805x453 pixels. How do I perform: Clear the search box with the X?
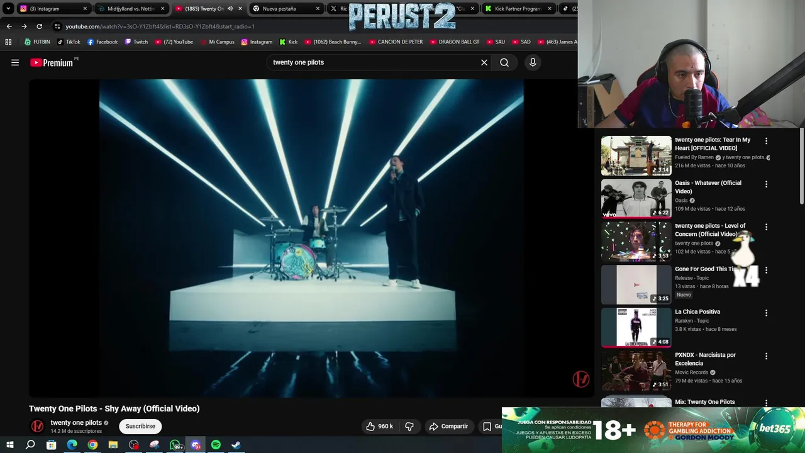point(484,62)
